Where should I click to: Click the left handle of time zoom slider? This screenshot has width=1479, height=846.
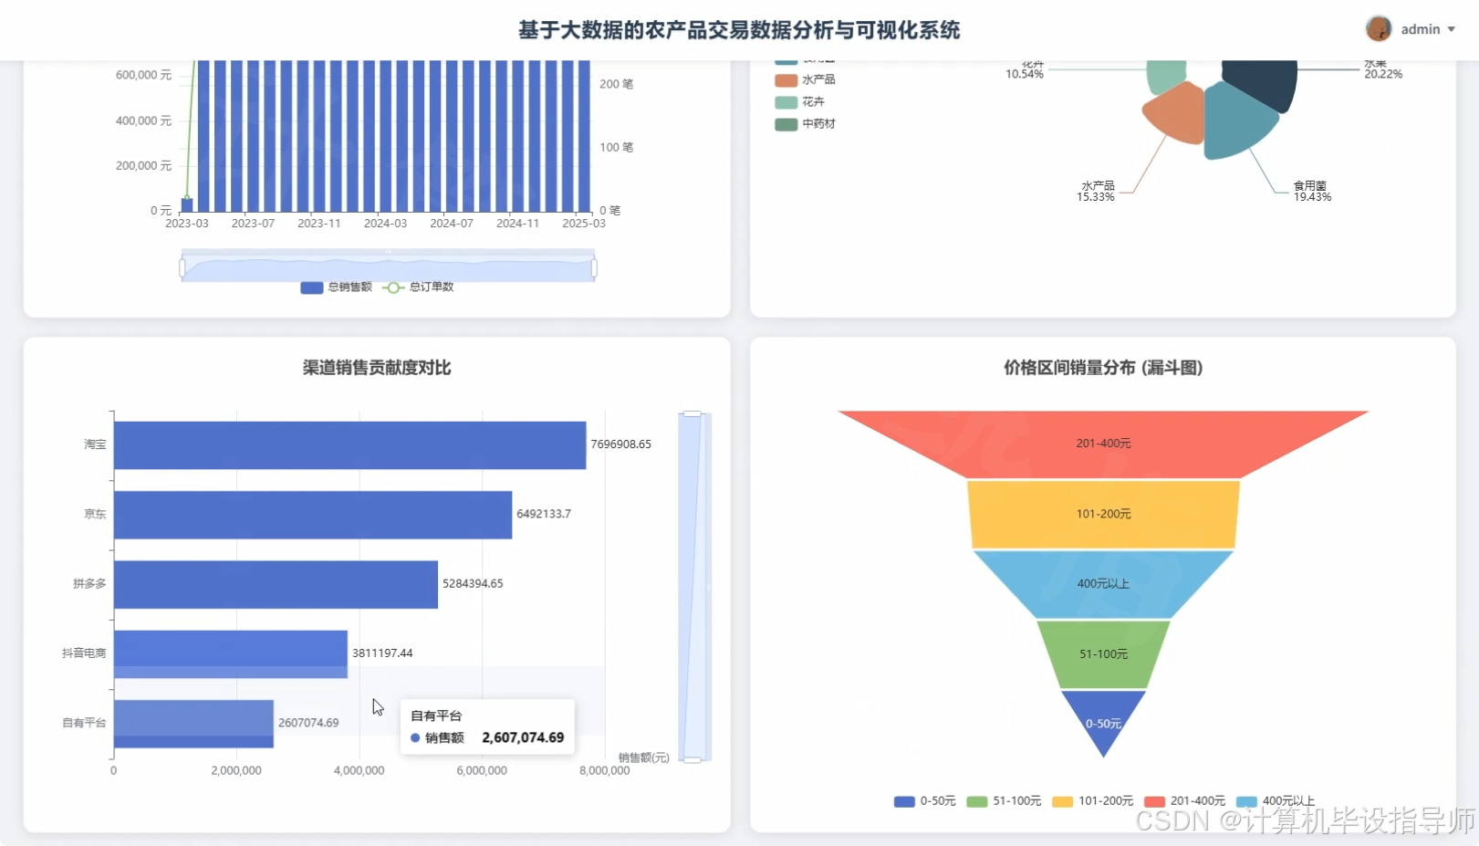tap(182, 267)
